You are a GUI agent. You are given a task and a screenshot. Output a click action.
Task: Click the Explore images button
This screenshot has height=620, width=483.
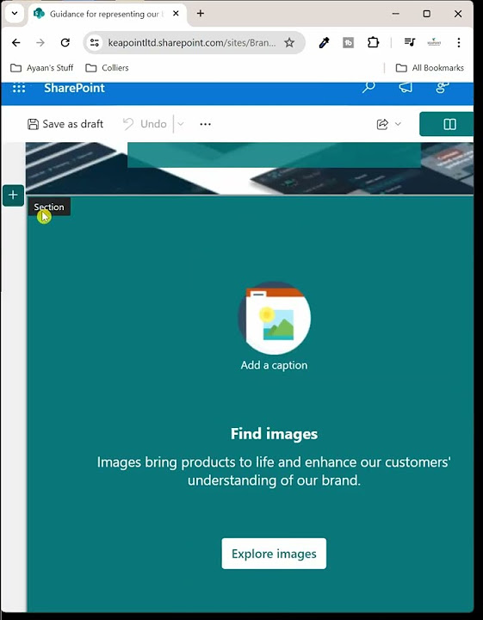point(274,554)
